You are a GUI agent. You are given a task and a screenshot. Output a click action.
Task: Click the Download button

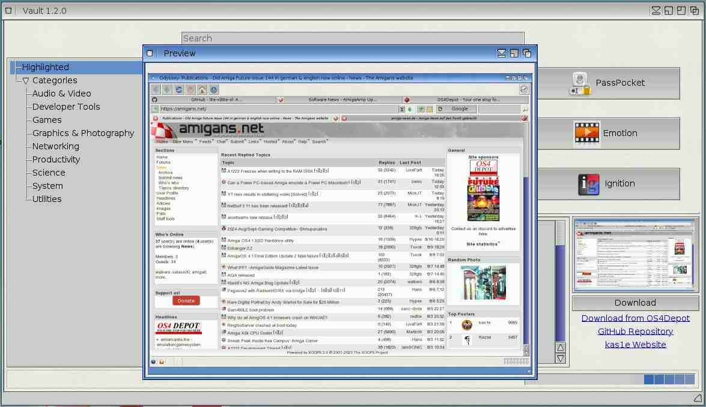pos(634,303)
